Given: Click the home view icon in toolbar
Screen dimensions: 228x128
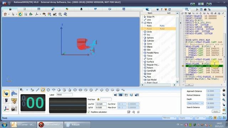Looking at the screenshot, I should pyautogui.click(x=5, y=14).
